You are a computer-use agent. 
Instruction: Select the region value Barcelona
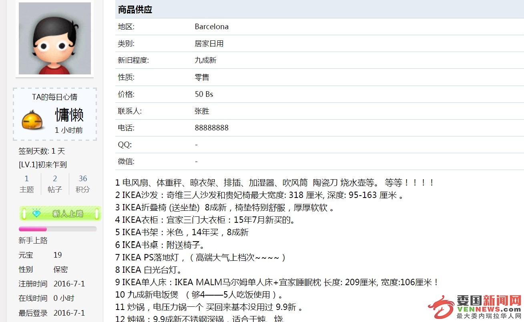[x=212, y=27]
